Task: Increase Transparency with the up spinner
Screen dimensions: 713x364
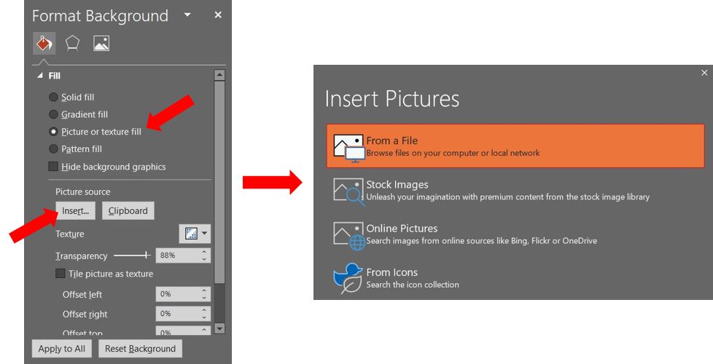Action: [204, 252]
